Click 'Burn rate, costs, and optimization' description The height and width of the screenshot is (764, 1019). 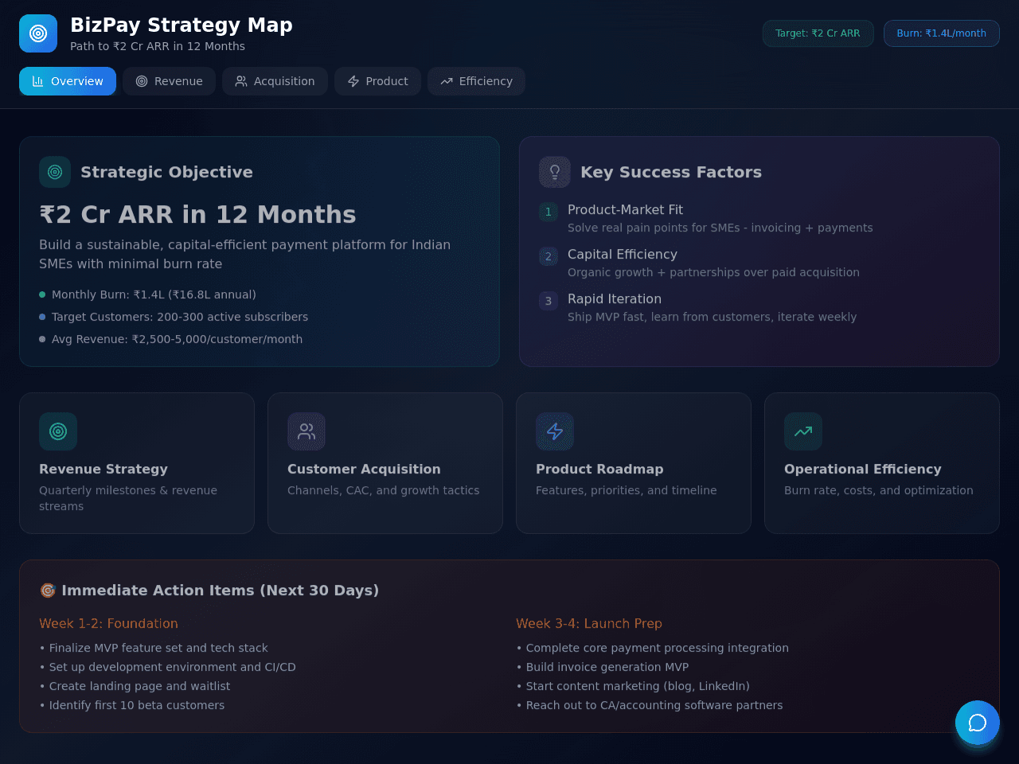pos(879,490)
